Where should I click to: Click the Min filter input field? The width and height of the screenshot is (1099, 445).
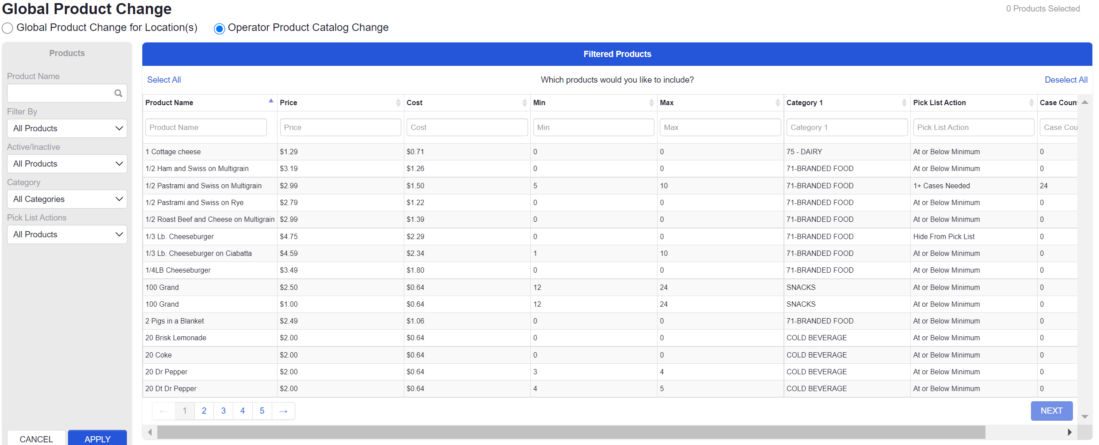(x=593, y=127)
